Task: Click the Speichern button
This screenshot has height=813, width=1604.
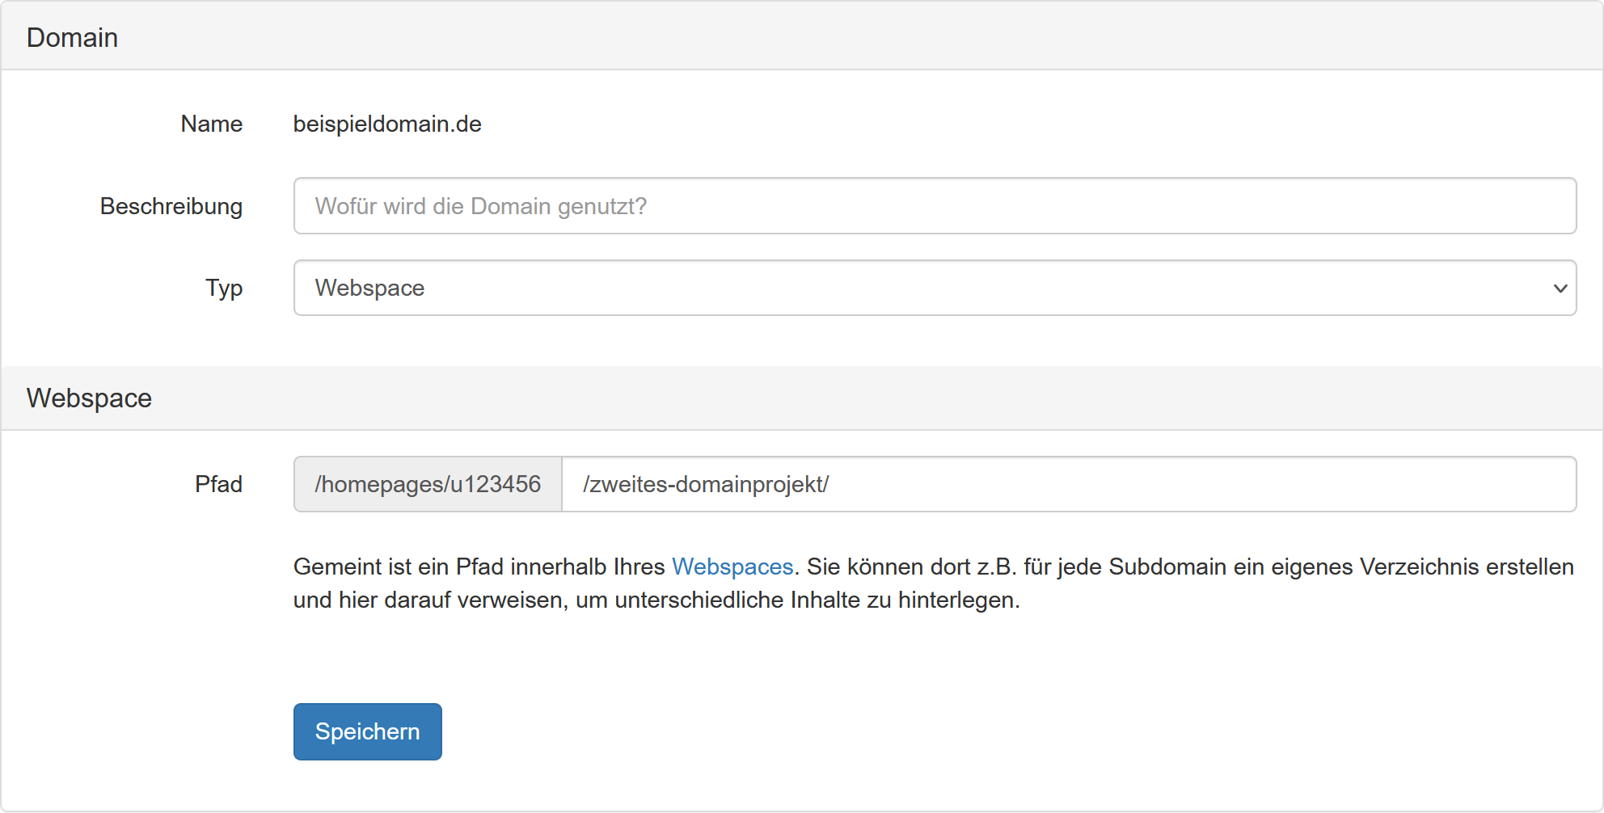Action: point(367,731)
